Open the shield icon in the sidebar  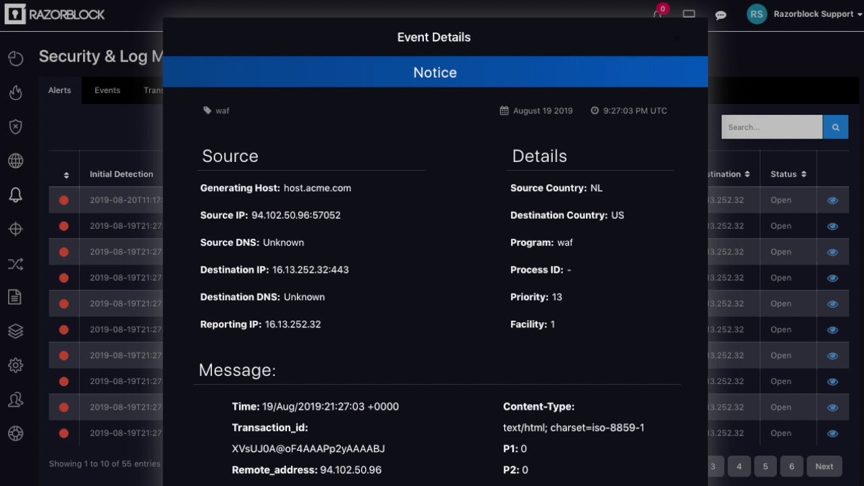coord(16,127)
